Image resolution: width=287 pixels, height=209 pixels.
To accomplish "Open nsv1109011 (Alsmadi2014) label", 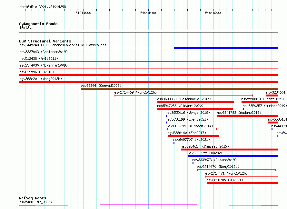I will (x=190, y=126).
